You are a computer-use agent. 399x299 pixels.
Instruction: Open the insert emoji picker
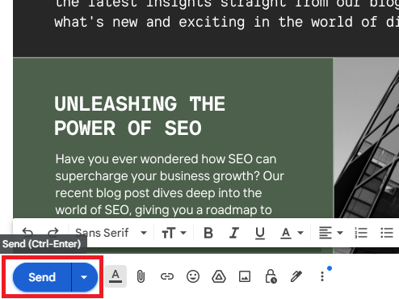[x=193, y=276]
